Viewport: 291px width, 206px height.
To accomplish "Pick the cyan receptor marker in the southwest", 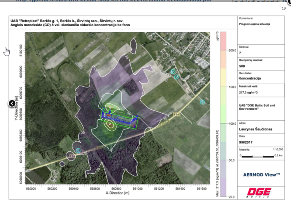I will click(78, 150).
